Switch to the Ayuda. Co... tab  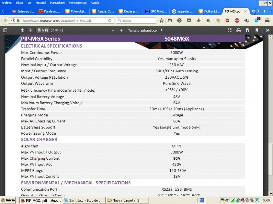[x=103, y=11]
